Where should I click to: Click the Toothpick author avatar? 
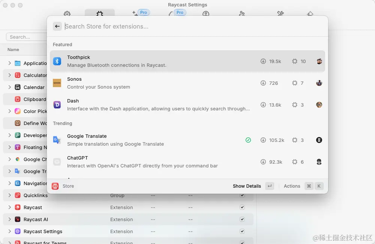[x=319, y=61]
